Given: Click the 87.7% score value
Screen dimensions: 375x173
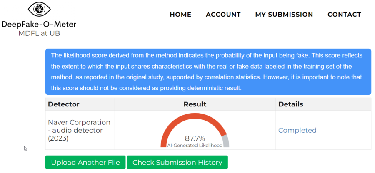Looking at the screenshot, I should pyautogui.click(x=195, y=138).
